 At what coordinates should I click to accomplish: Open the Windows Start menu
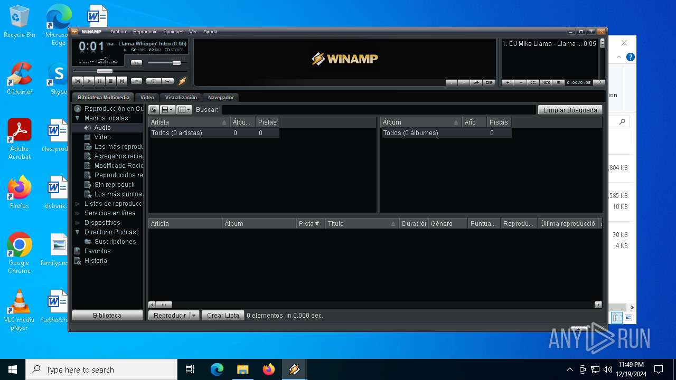[x=13, y=369]
